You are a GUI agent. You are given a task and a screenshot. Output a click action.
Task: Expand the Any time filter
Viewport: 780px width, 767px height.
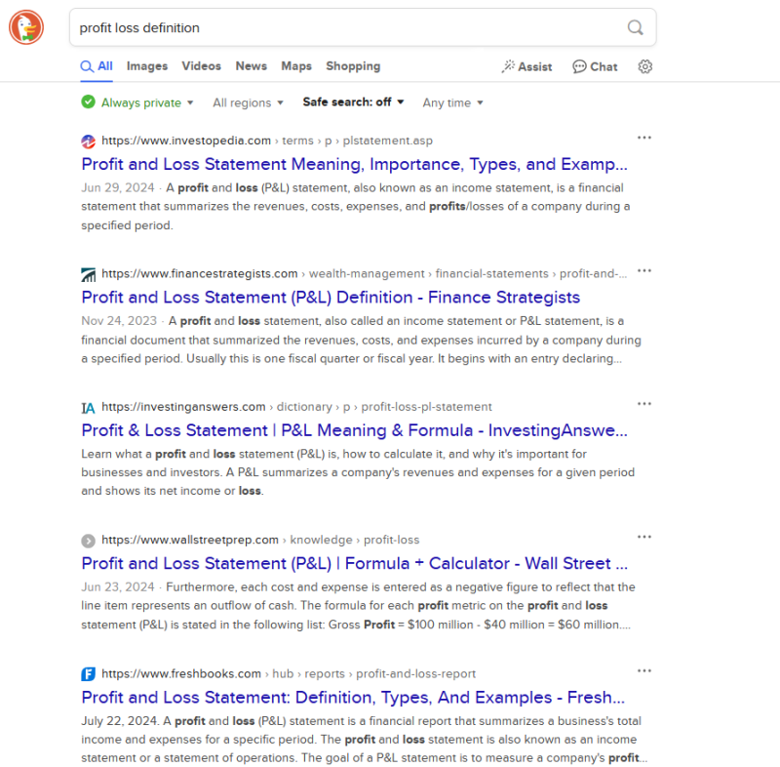pyautogui.click(x=452, y=102)
